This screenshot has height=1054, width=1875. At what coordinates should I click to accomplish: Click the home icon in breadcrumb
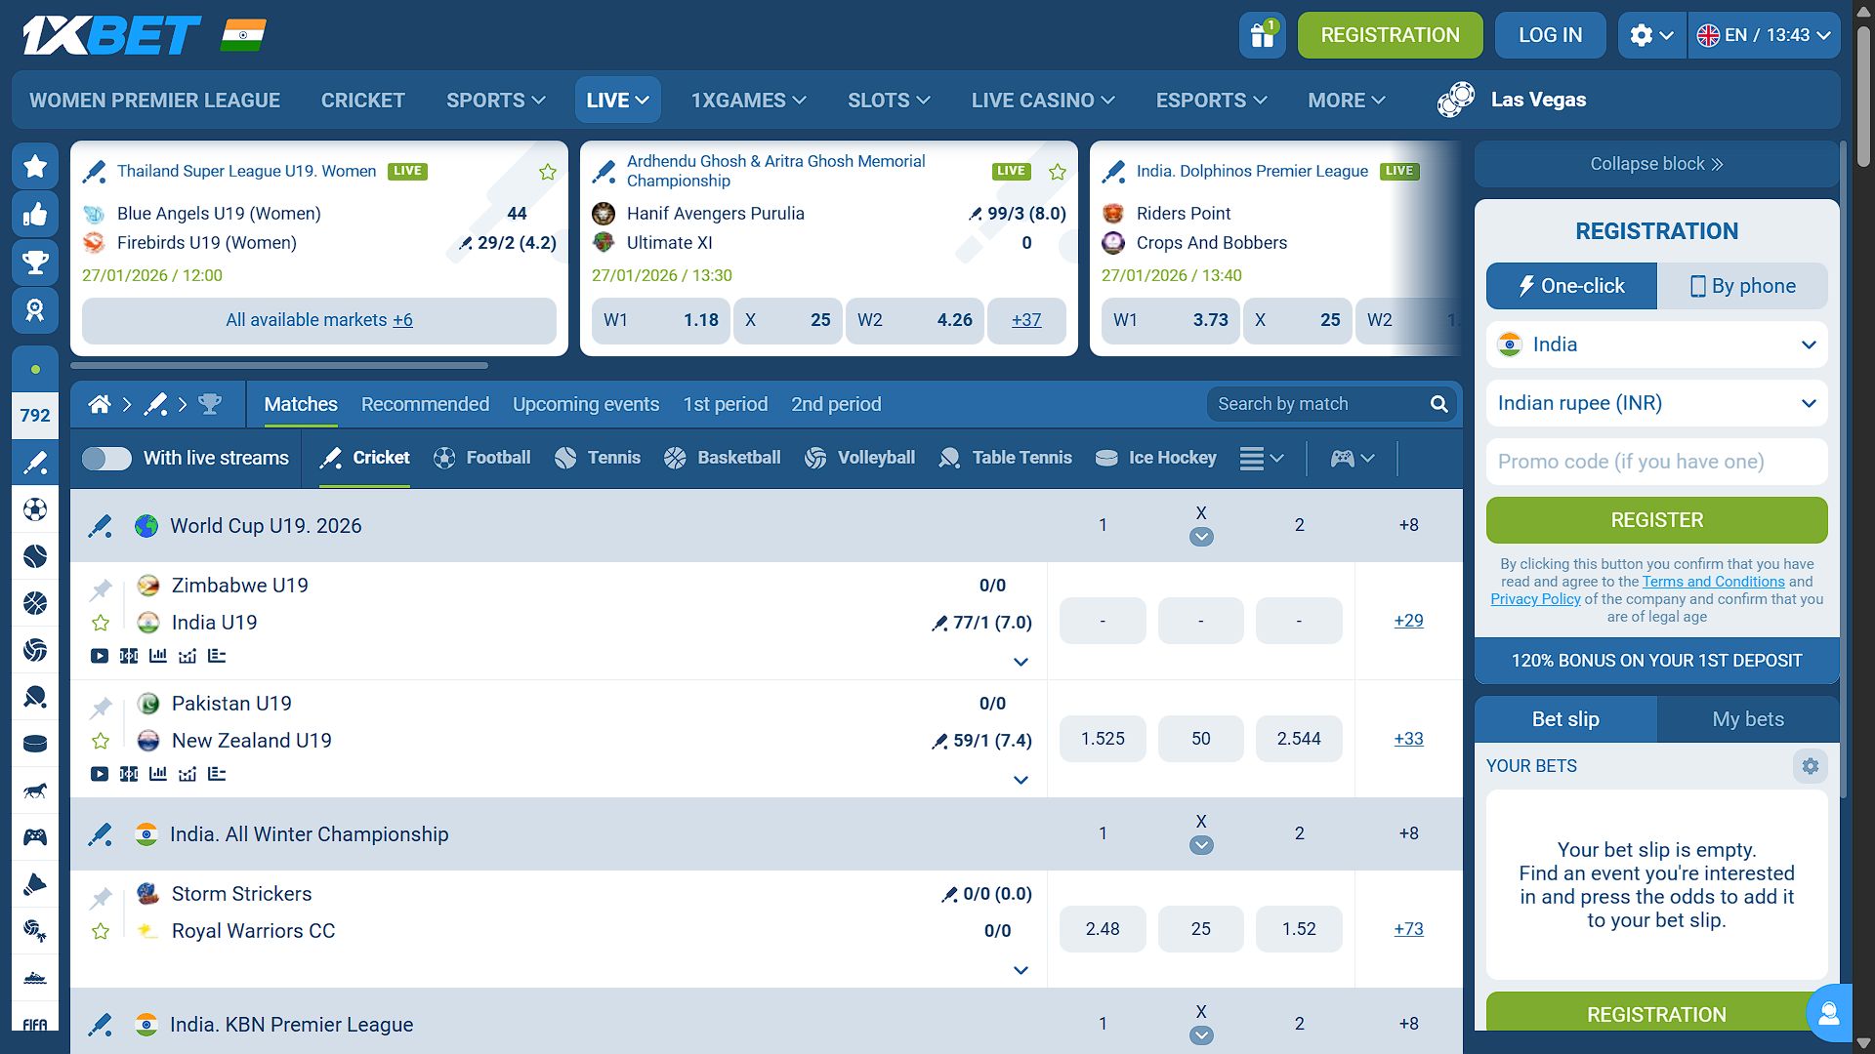pyautogui.click(x=100, y=404)
